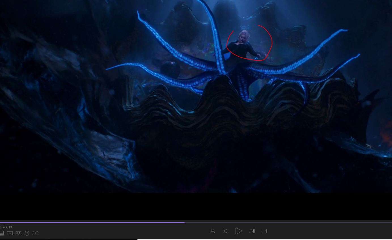Click the 00:47:29 elapsed time label
The image size is (392, 240).
[6, 227]
